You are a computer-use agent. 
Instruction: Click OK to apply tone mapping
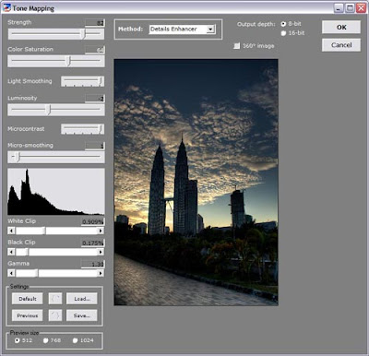[x=341, y=27]
